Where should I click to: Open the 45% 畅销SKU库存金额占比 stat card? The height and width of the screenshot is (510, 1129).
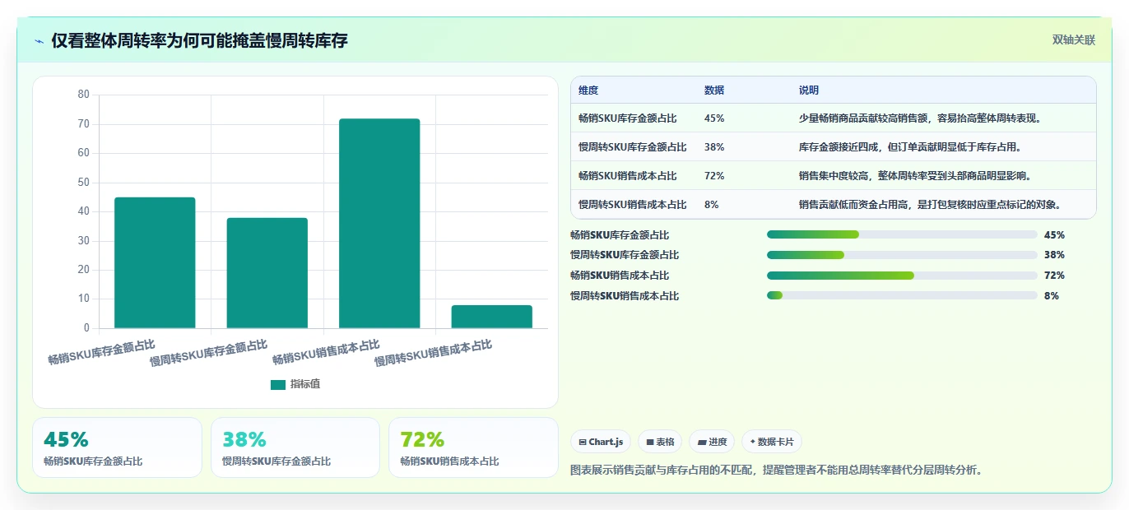(117, 447)
